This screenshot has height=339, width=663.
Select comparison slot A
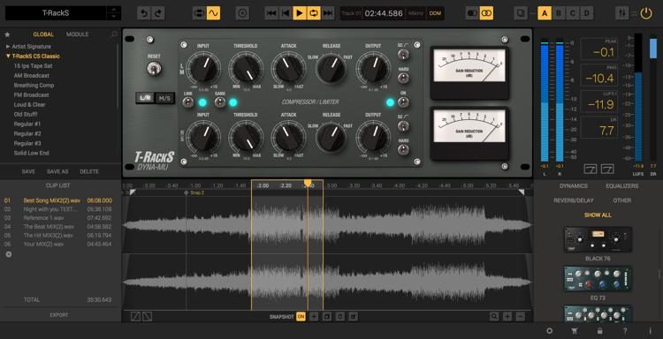pyautogui.click(x=545, y=13)
